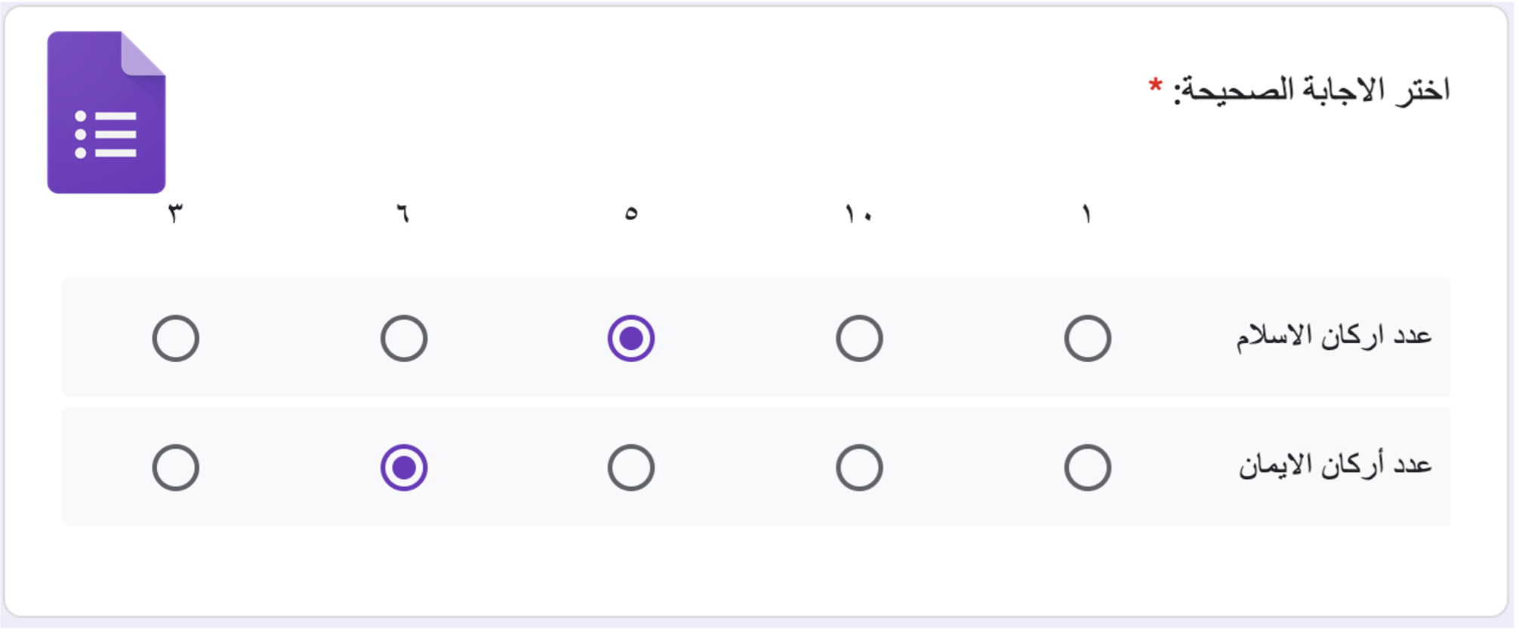The height and width of the screenshot is (632, 1519).
Task: Pick ٣ in the أركان الايمان row
Action: tap(176, 468)
